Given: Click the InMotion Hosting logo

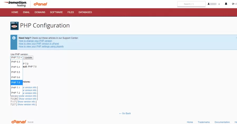Looking at the screenshot, I should pos(15,4).
